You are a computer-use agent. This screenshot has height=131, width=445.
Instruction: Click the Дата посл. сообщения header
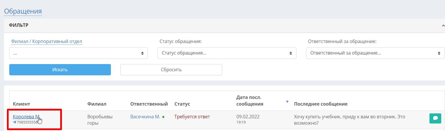[x=250, y=101]
